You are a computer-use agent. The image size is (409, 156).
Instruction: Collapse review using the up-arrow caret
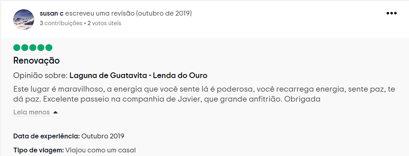click(55, 112)
